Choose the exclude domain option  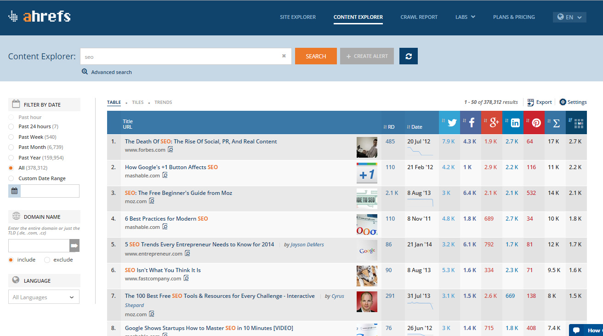47,260
